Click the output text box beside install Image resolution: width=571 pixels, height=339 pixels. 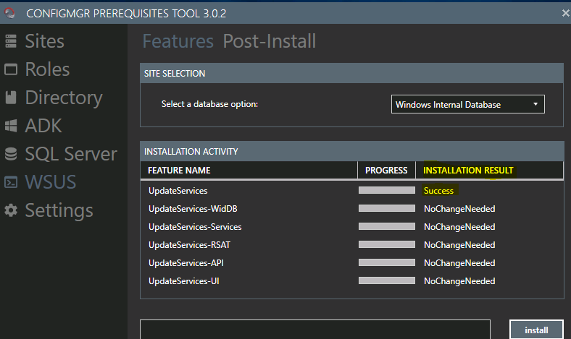315,329
